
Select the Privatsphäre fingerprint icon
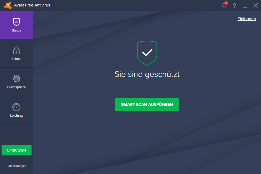pyautogui.click(x=17, y=79)
